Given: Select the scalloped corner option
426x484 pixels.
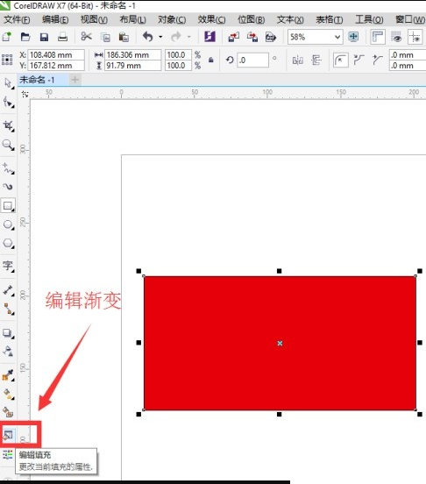Looking at the screenshot, I should (359, 60).
